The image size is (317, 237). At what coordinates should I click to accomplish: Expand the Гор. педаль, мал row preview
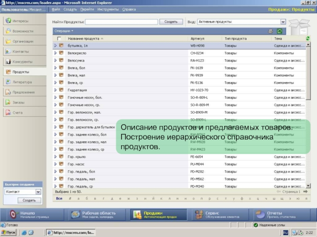[55, 179]
